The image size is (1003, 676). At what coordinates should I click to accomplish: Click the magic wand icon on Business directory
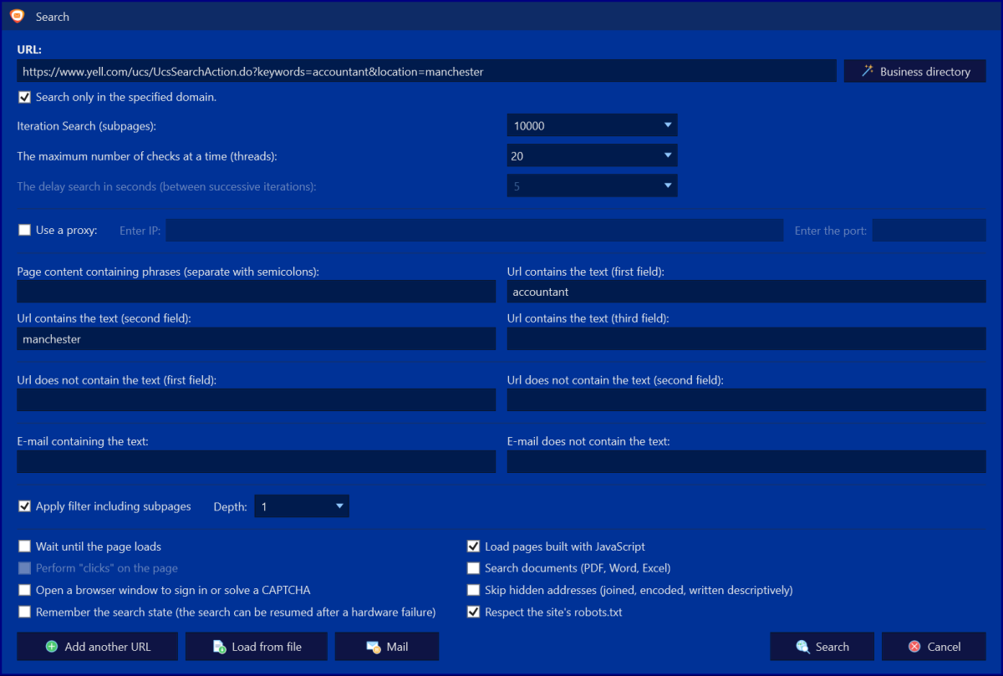[868, 71]
